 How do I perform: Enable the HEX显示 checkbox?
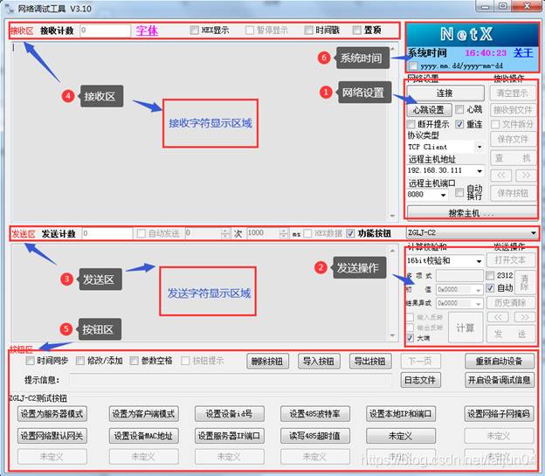point(195,30)
